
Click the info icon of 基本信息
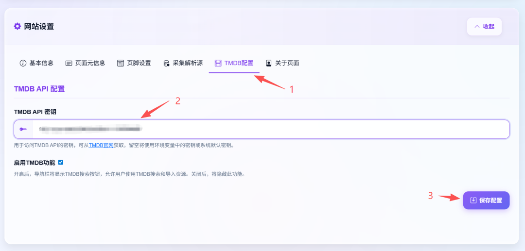point(23,63)
